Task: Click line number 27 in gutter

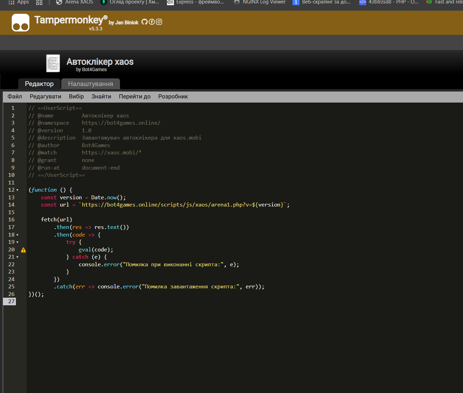Action: (x=11, y=301)
